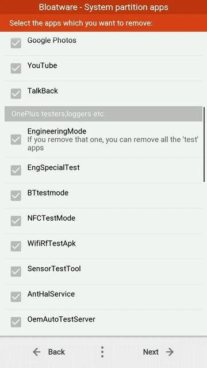This screenshot has width=207, height=368.
Task: Toggle the Google Photos checkbox
Action: (16, 43)
